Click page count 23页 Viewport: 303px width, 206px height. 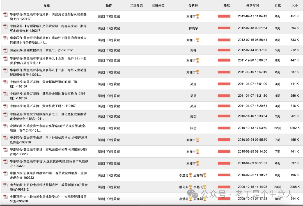(x=277, y=187)
